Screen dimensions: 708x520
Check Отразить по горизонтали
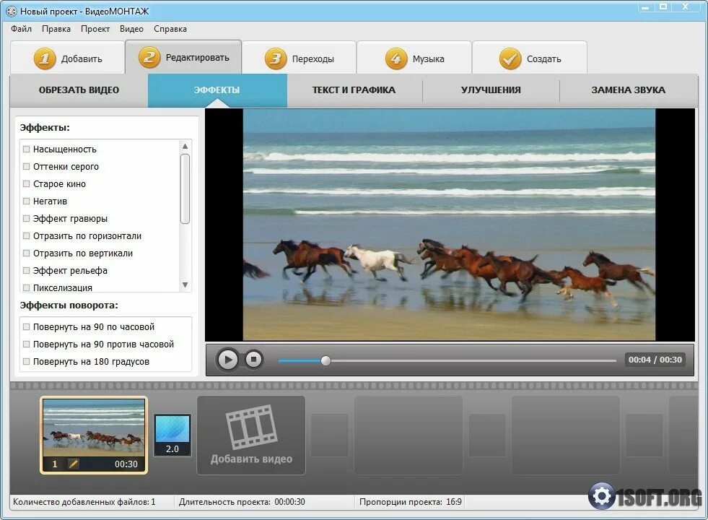point(26,236)
